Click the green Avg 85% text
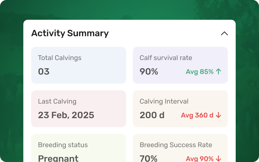259x162 pixels. tap(199, 72)
